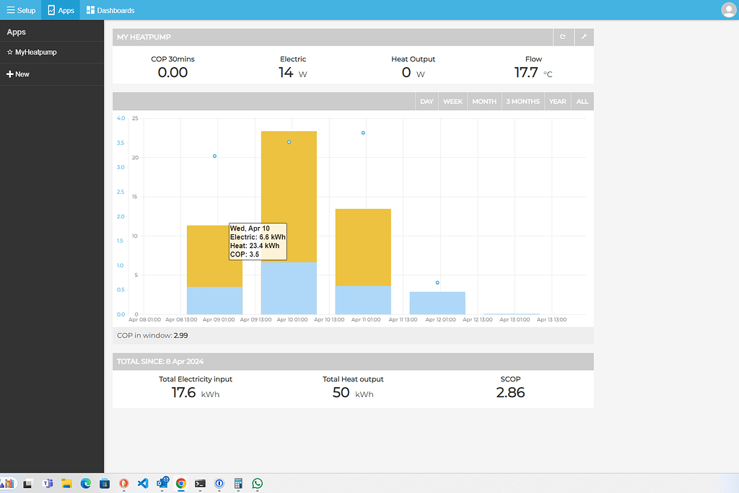The image size is (739, 493).
Task: Toggle the DAY time range
Action: click(x=427, y=101)
